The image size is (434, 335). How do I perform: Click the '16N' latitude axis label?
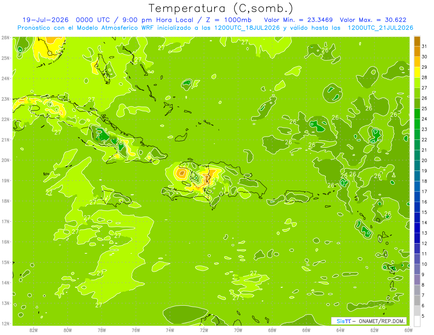5,242
